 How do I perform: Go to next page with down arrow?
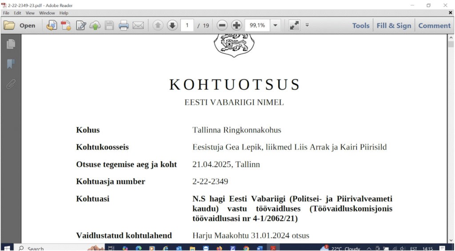pos(172,25)
